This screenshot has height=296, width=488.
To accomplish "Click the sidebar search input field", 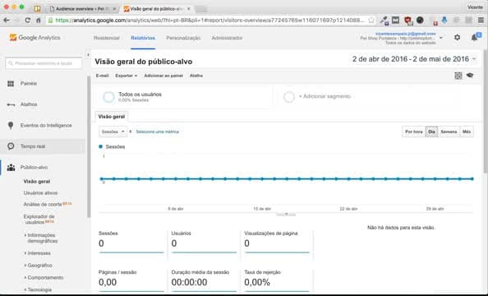I will coord(44,63).
